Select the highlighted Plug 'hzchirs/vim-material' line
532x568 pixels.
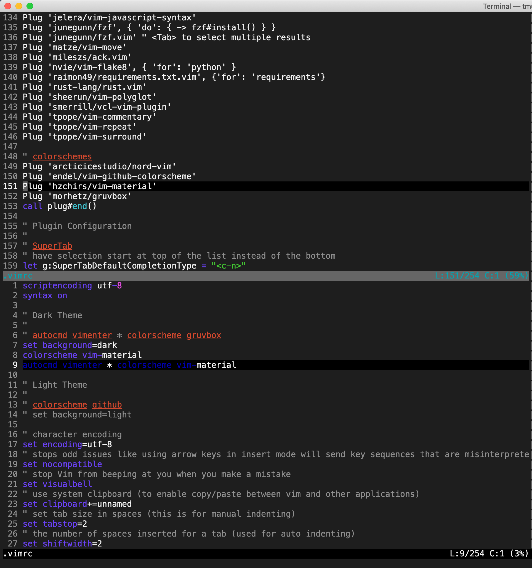click(x=89, y=186)
